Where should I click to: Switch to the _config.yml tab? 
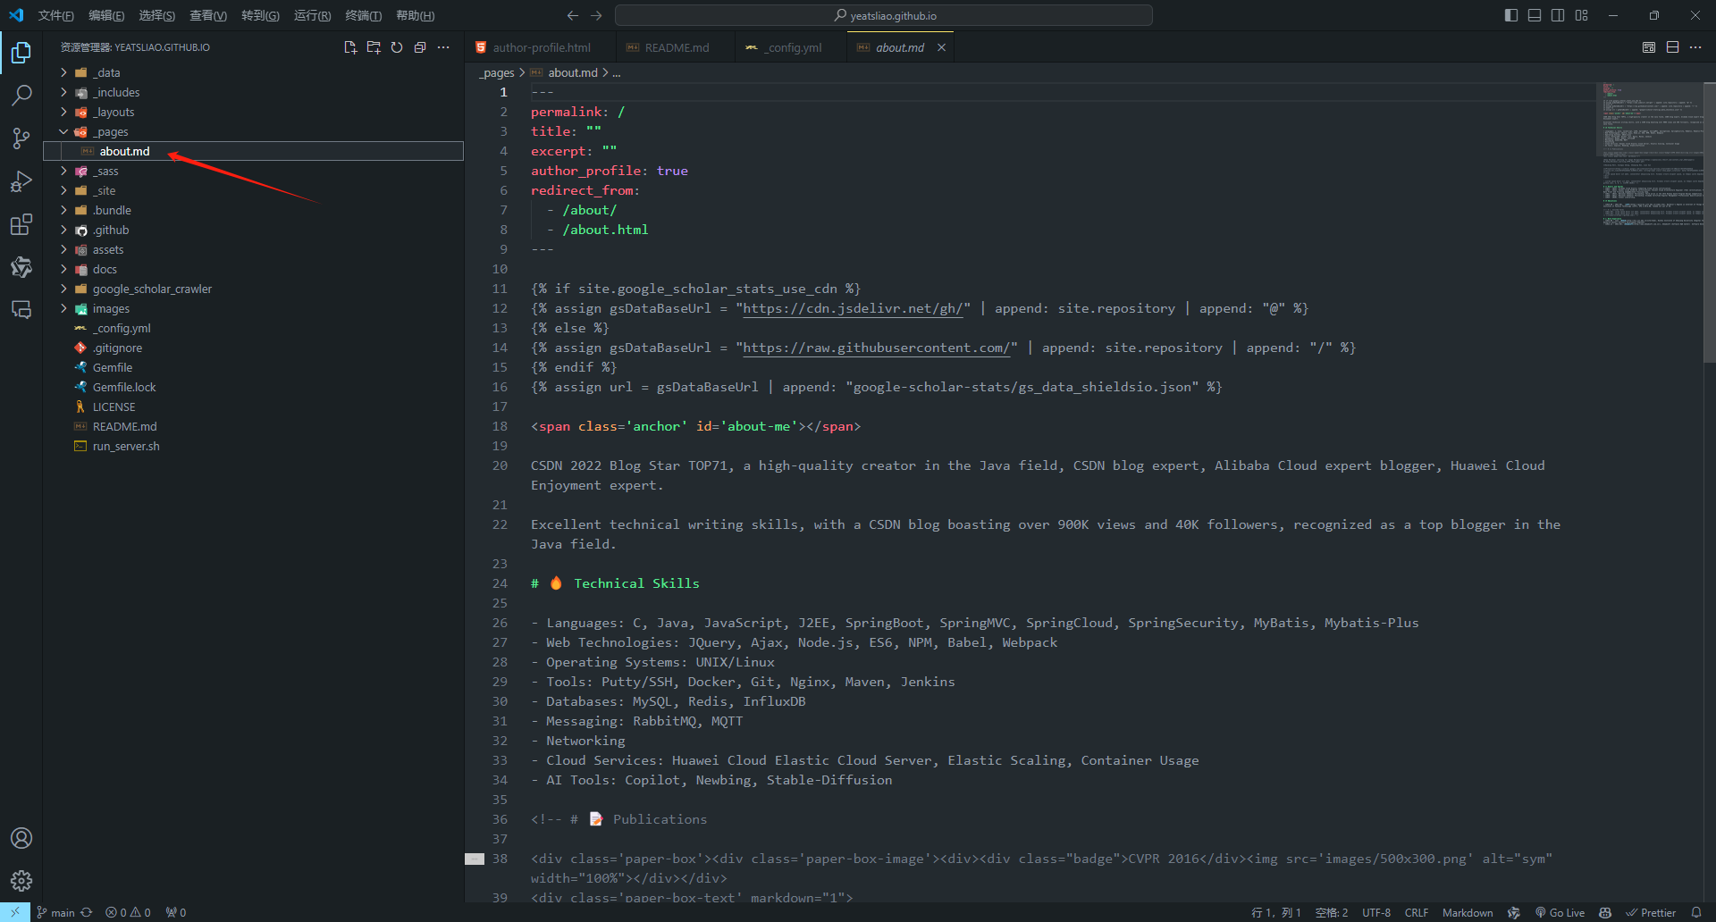(793, 48)
